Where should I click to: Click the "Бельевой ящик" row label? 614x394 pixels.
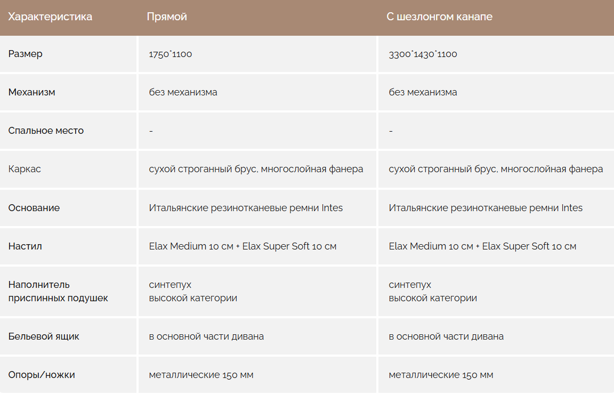pyautogui.click(x=44, y=336)
